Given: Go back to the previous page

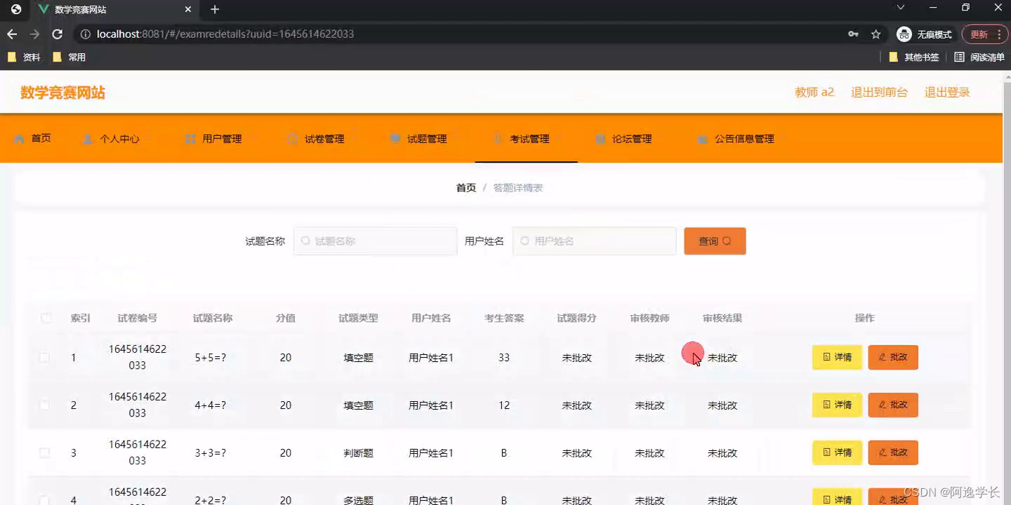Looking at the screenshot, I should [12, 34].
